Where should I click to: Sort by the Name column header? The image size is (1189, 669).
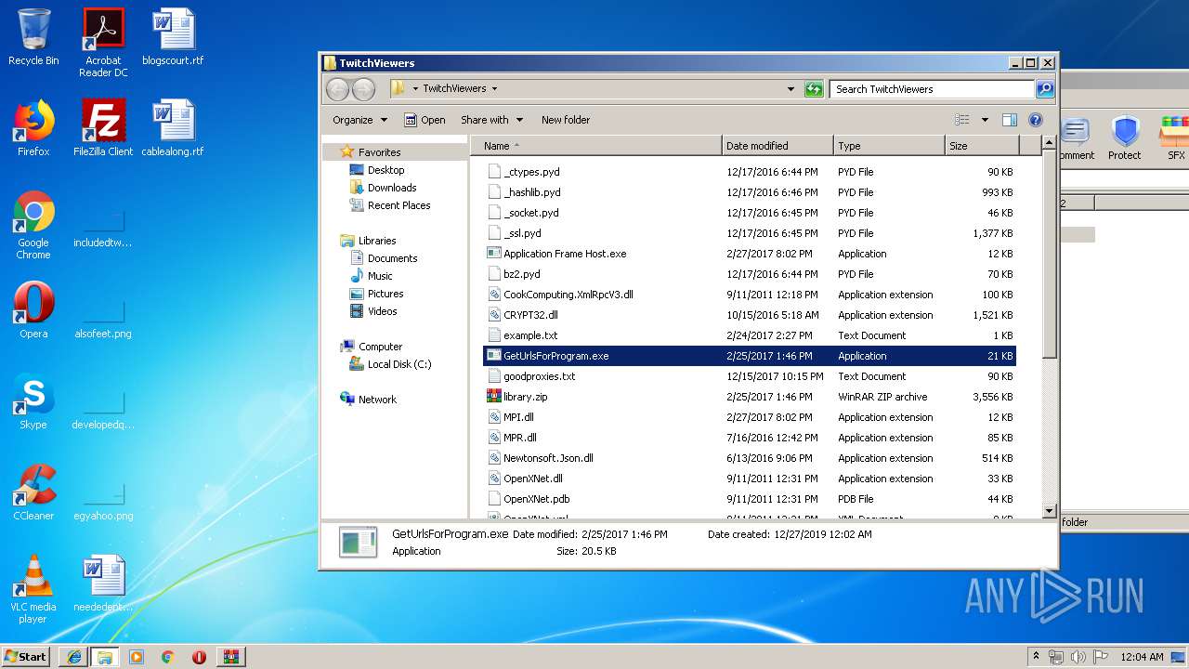(596, 146)
